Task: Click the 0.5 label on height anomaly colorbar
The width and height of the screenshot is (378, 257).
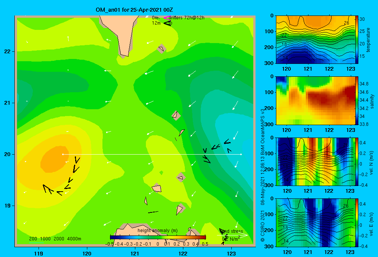Action: [205, 244]
